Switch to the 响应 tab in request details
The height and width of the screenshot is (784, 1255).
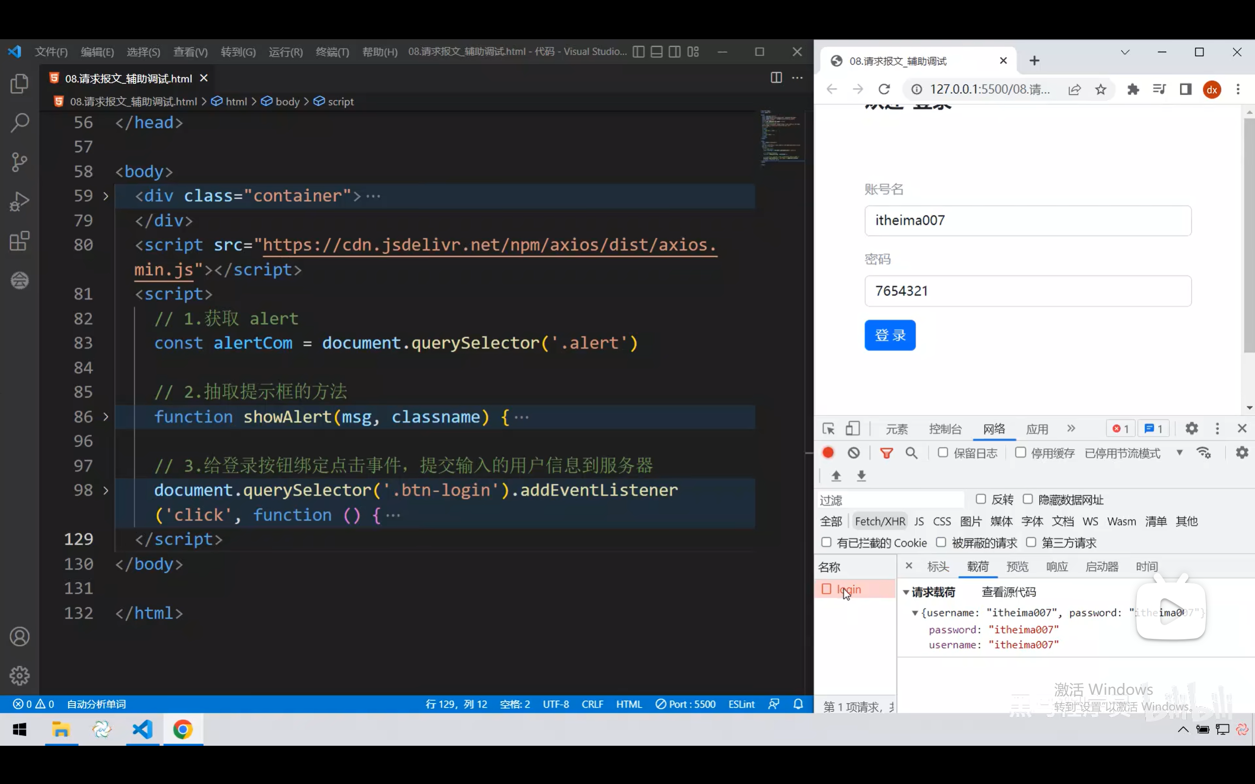click(x=1056, y=566)
